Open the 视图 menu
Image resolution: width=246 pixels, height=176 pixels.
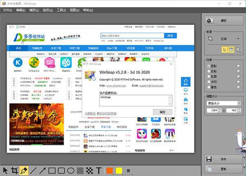(75, 10)
